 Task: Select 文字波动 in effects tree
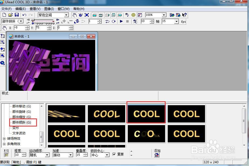(19, 133)
